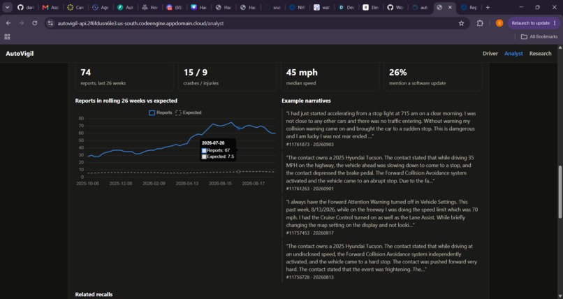
Task: Switch to the 'Rep' tab
Action: [469, 7]
